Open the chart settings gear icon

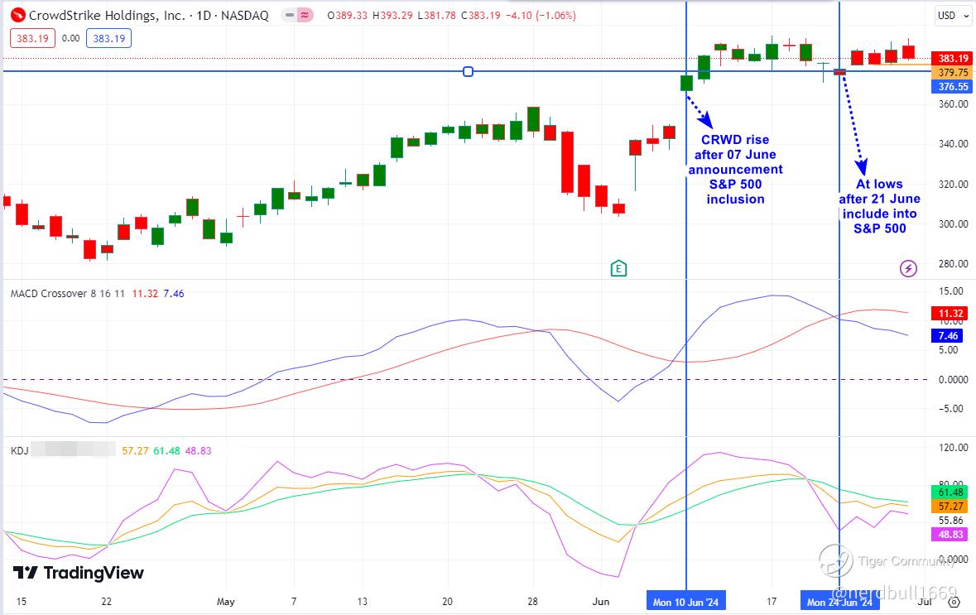[x=953, y=602]
